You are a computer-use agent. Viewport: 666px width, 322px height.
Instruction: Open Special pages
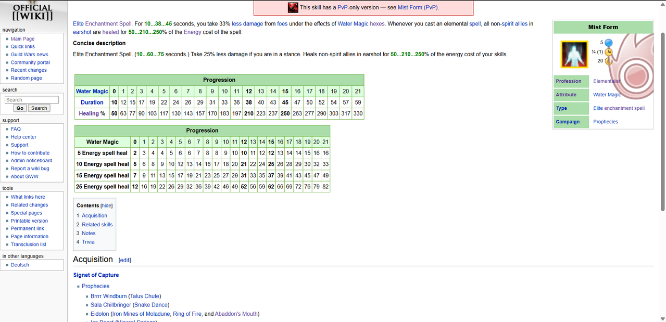pos(27,213)
